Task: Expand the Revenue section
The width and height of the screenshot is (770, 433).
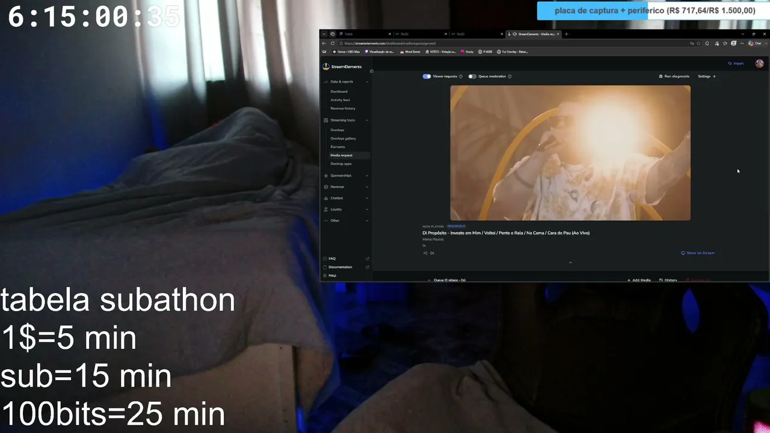Action: coord(346,187)
